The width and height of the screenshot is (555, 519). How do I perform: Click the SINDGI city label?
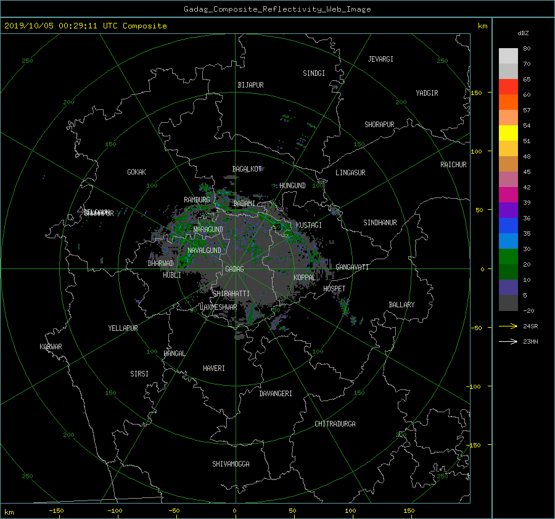tap(314, 73)
